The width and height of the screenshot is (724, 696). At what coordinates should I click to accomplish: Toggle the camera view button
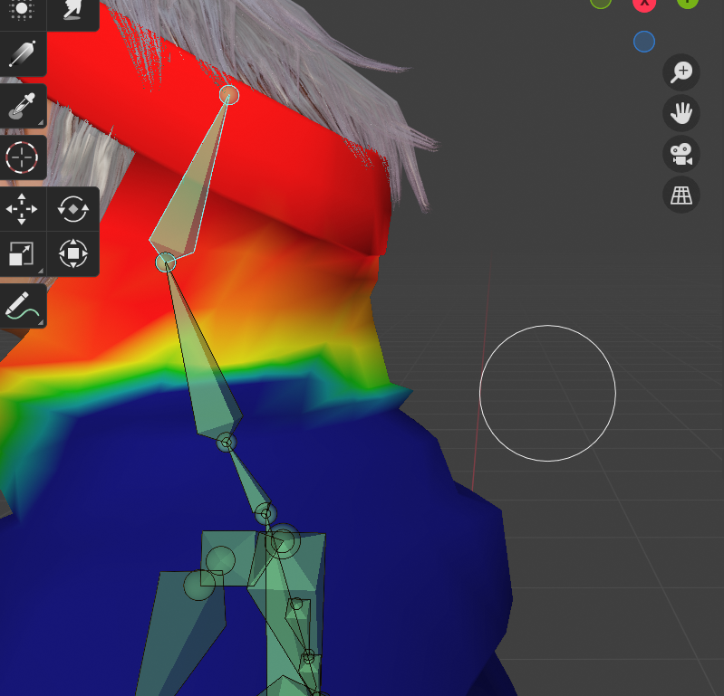[681, 154]
